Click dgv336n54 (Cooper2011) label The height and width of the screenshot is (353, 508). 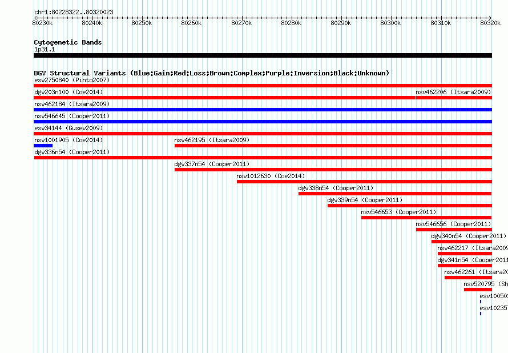click(x=72, y=152)
